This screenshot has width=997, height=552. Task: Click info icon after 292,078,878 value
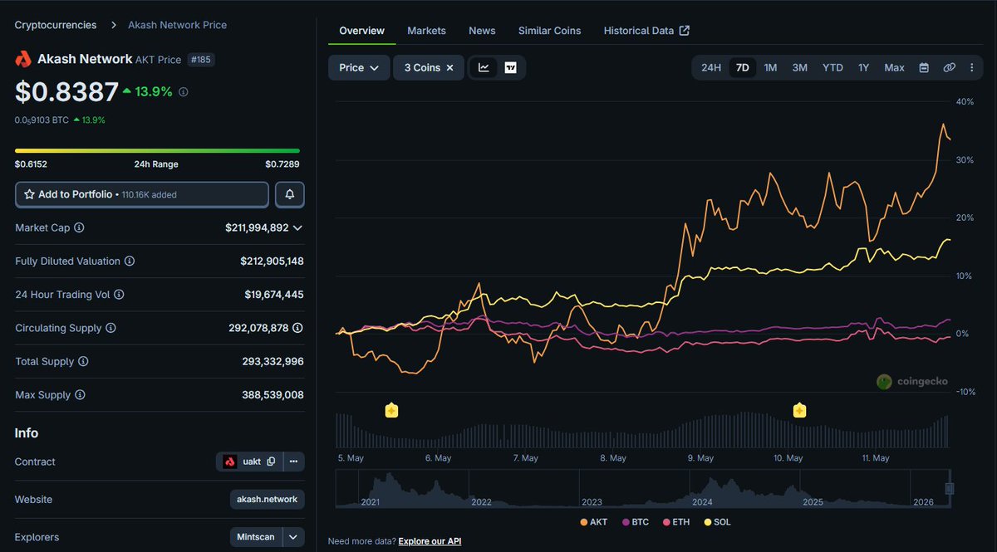(x=297, y=328)
